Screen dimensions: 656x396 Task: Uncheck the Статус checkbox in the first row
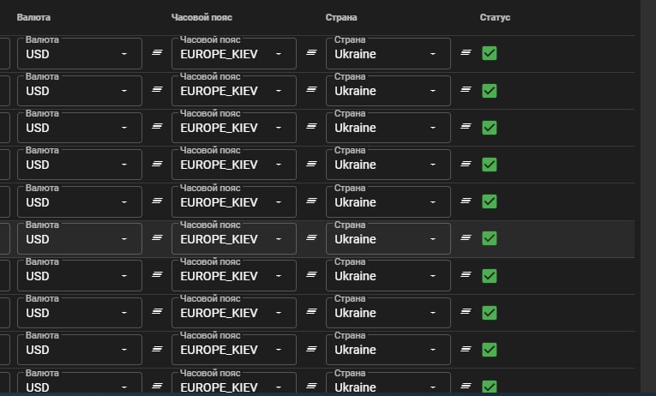coord(490,53)
